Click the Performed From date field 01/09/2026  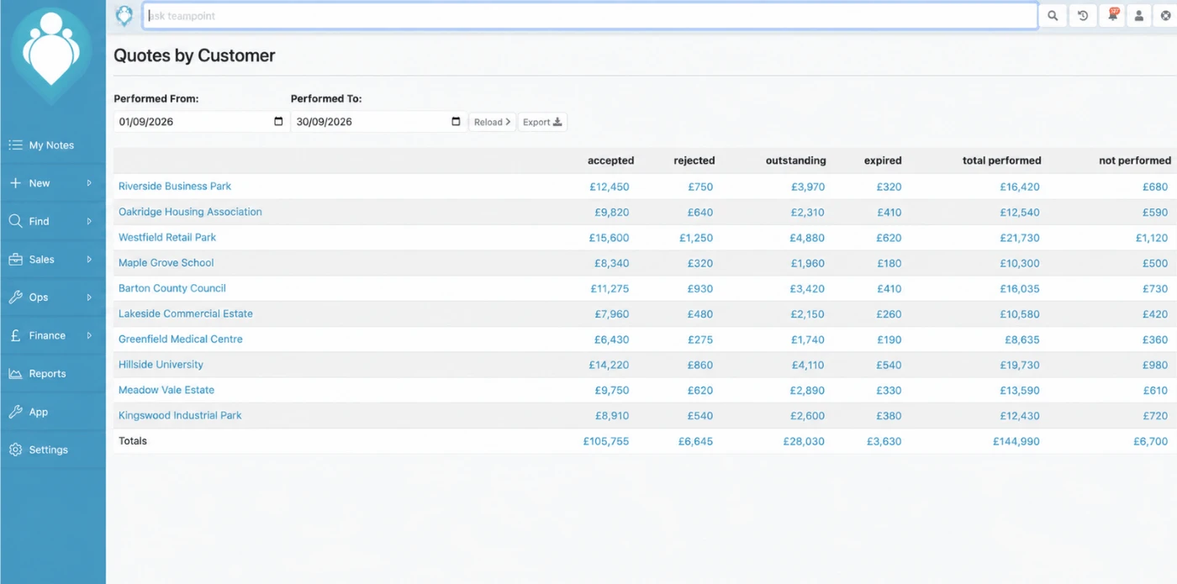(201, 122)
